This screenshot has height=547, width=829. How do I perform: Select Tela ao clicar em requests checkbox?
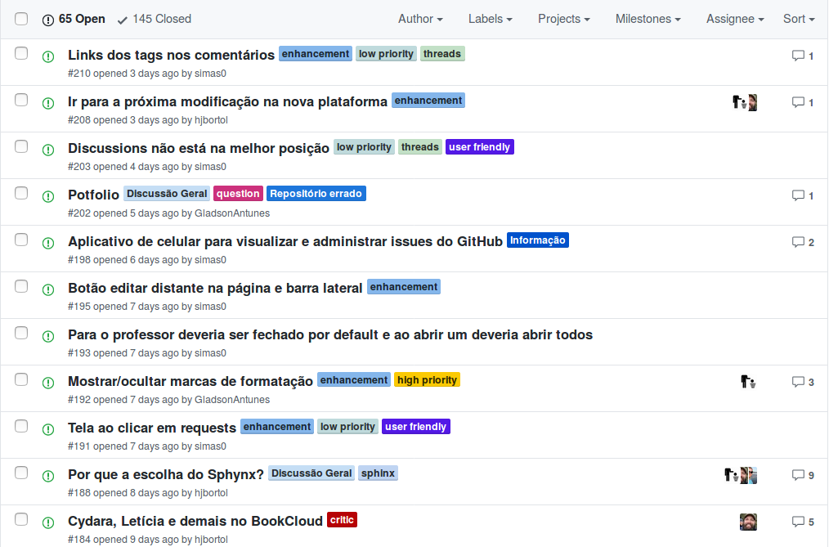(x=21, y=426)
